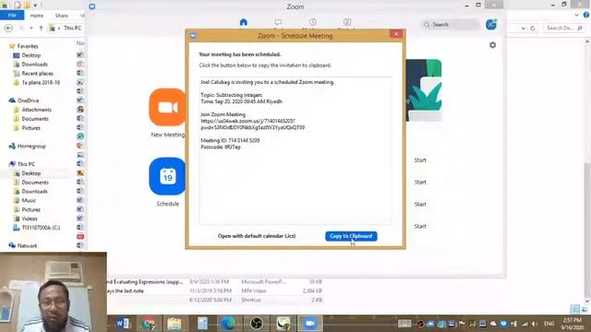Click the ENG language indicator
Image resolution: width=591 pixels, height=332 pixels.
click(x=549, y=324)
